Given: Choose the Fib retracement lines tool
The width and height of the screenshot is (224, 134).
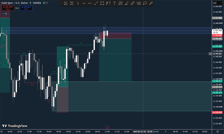Looking at the screenshot, I should (120, 3).
